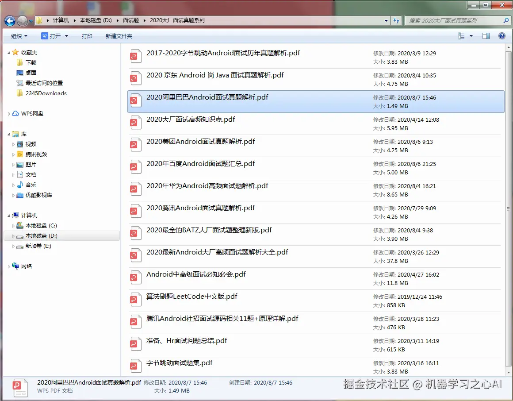Open the 组织 menu
513x401 pixels.
point(19,36)
